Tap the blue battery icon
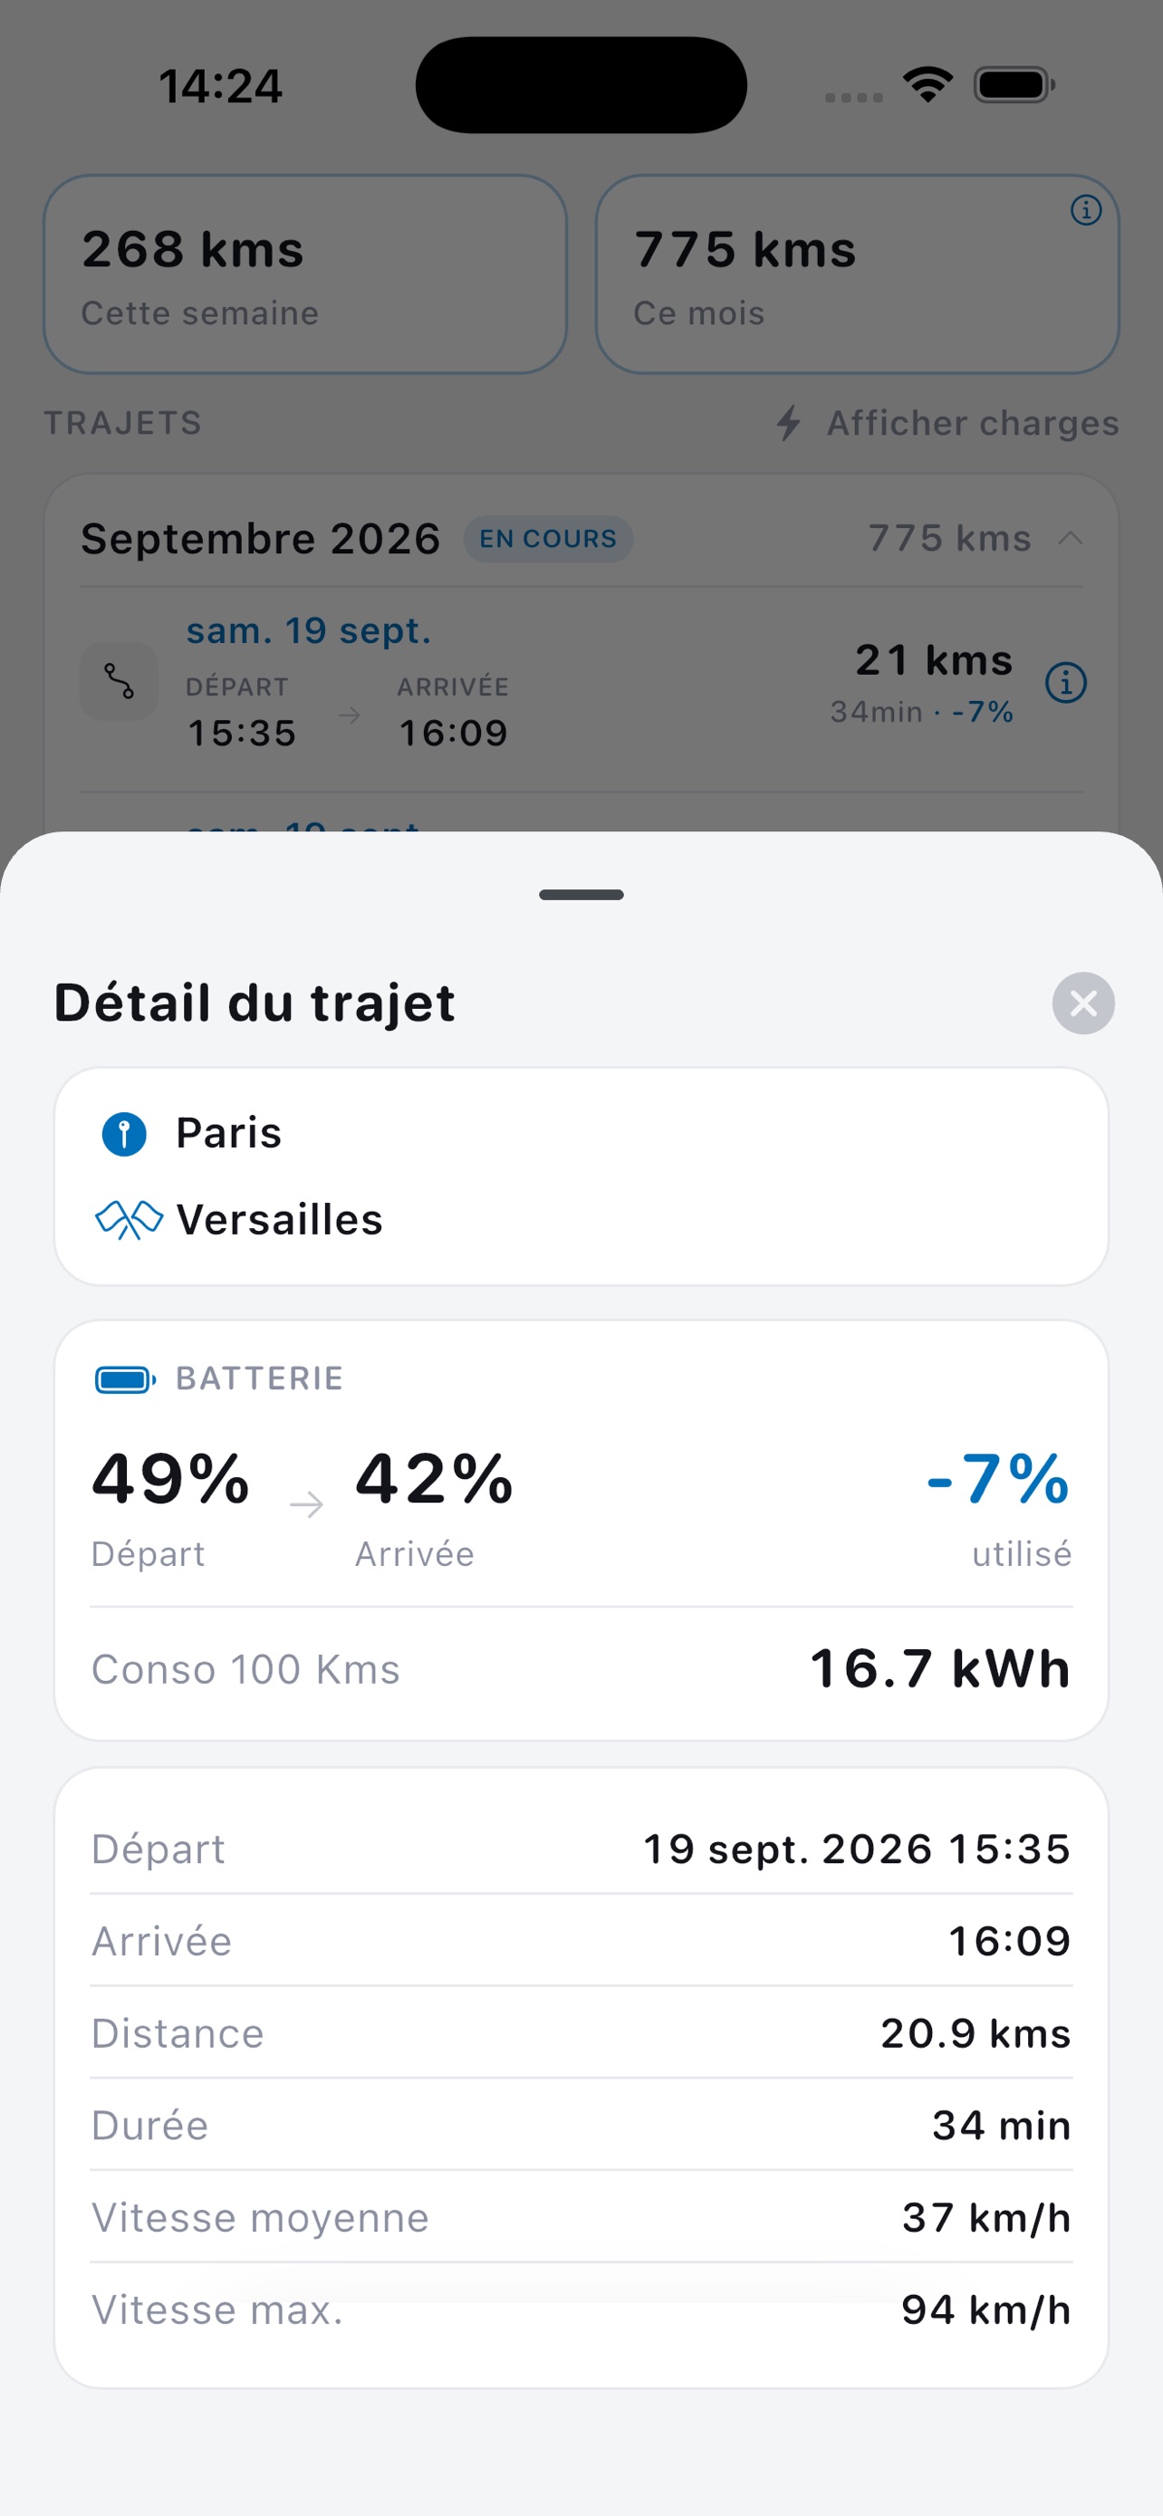This screenshot has height=2516, width=1163. 125,1379
